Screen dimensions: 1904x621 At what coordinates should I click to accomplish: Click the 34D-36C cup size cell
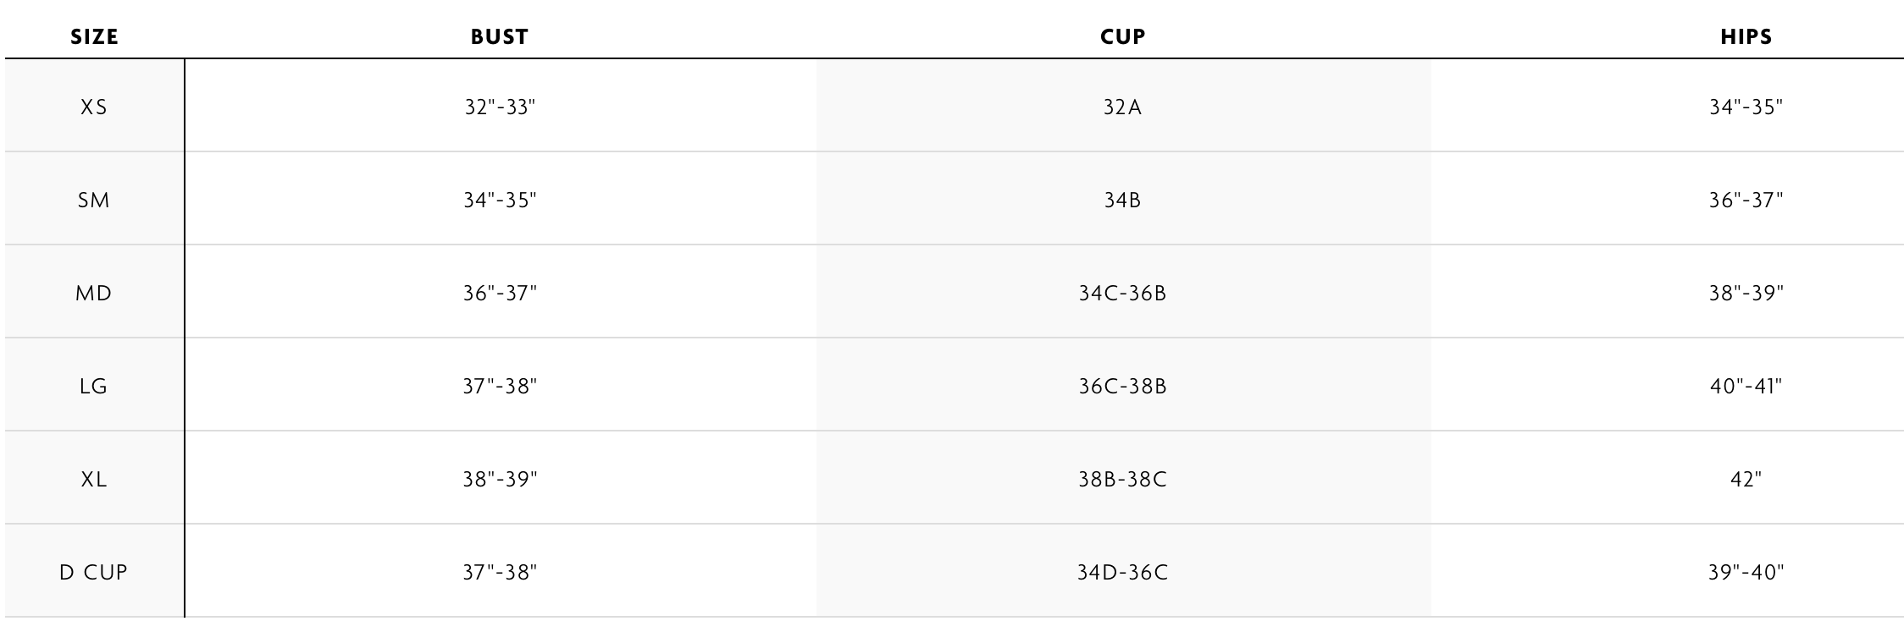1122,573
